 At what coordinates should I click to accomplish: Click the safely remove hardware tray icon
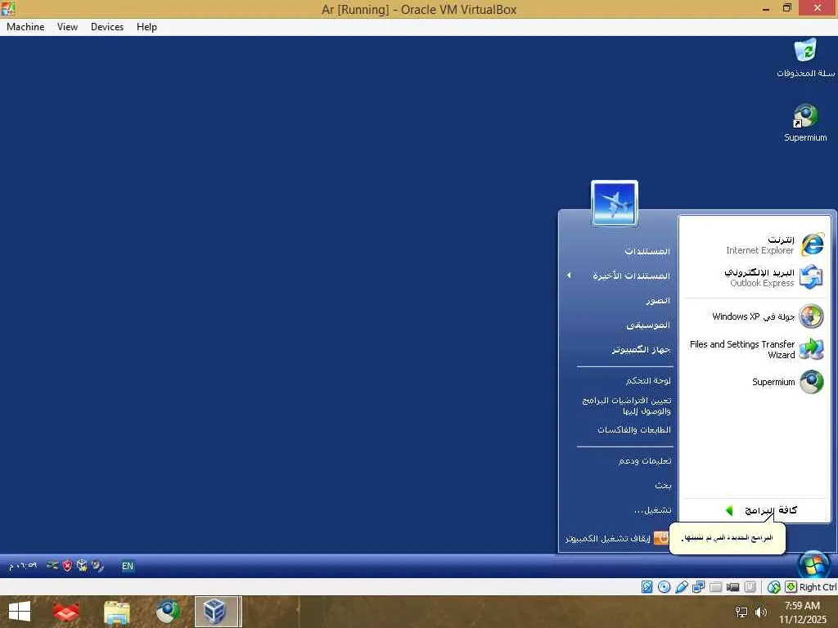point(52,565)
